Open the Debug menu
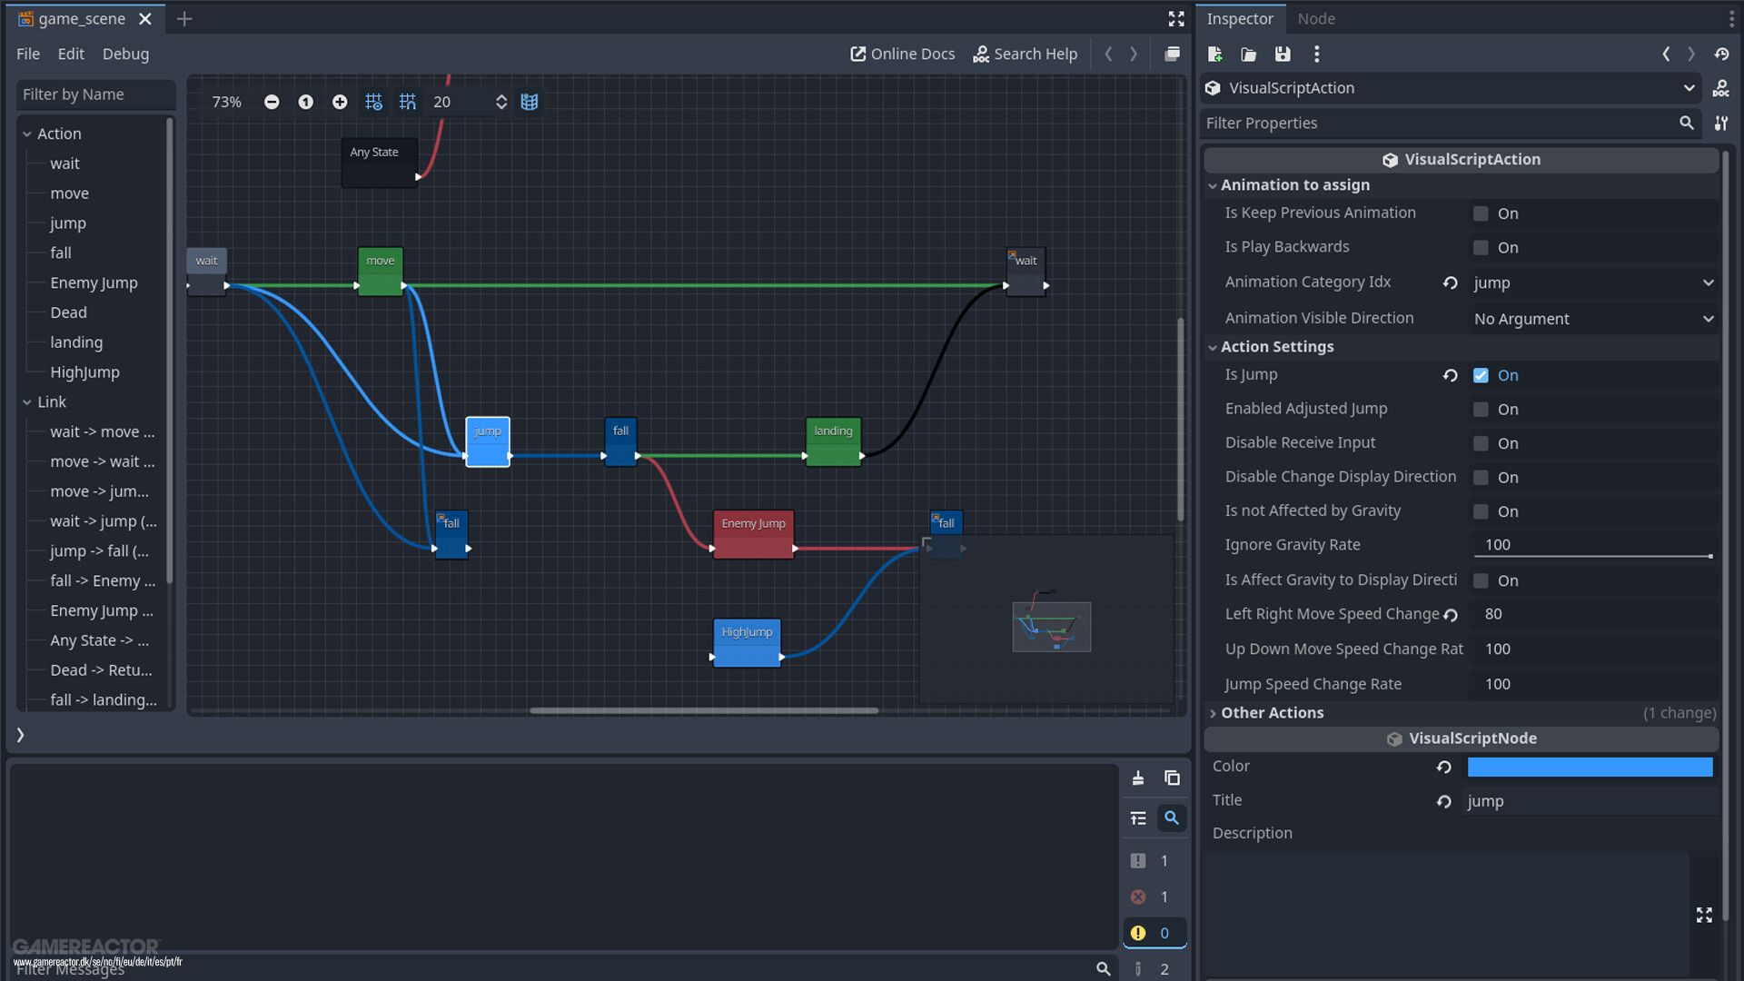Image resolution: width=1744 pixels, height=981 pixels. [125, 54]
